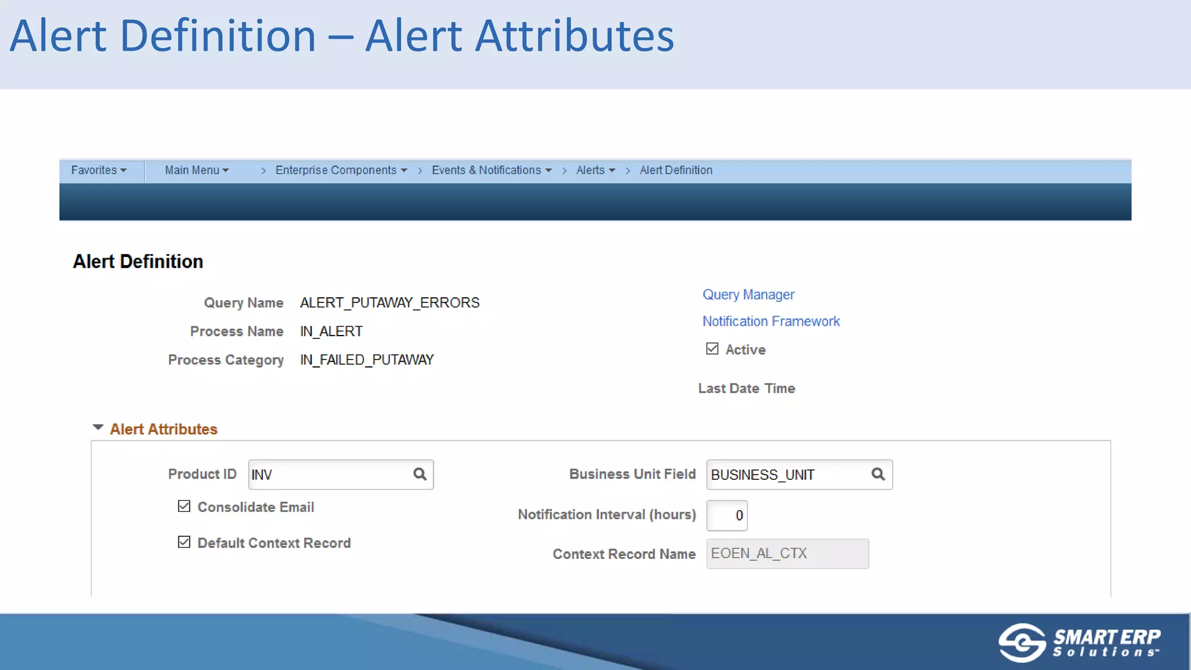Click the Product ID lookup magnifier icon
This screenshot has height=670, width=1191.
[x=420, y=474]
